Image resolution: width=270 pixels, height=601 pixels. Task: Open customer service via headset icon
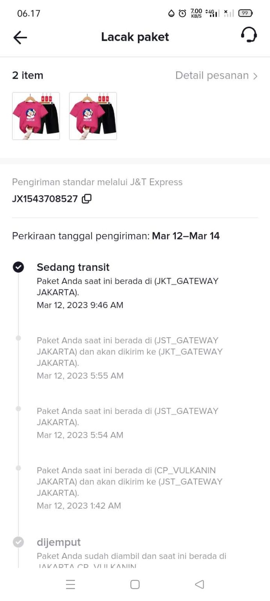coord(249,36)
